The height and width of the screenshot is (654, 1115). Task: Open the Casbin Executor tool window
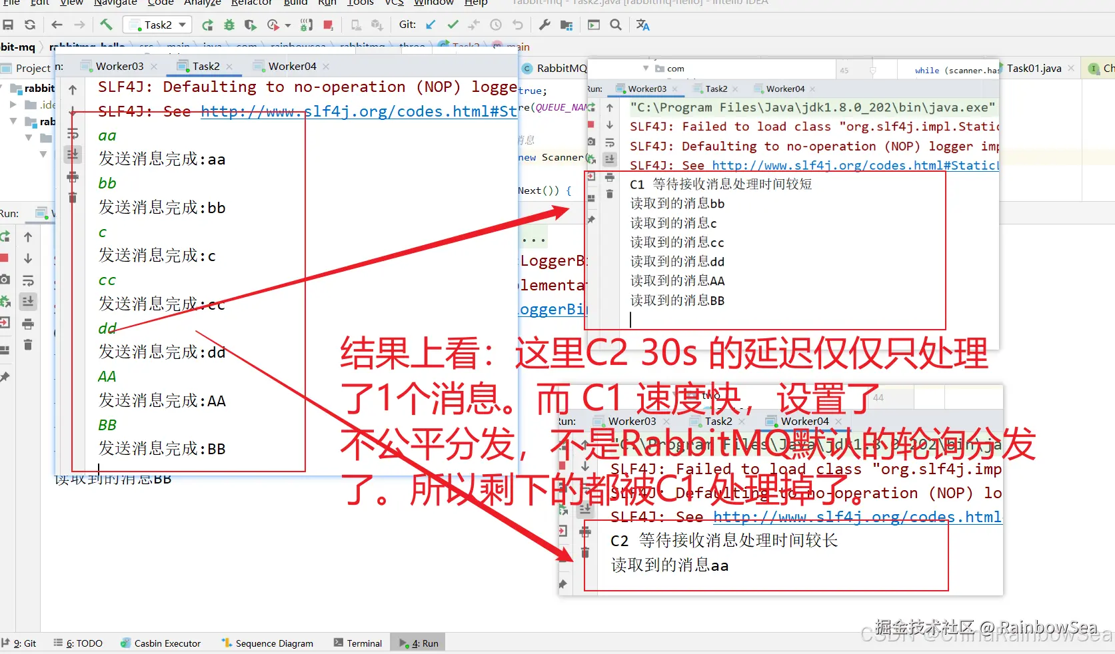[161, 643]
